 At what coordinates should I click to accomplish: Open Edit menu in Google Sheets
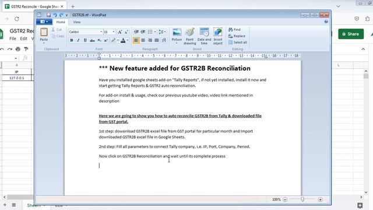[23, 38]
